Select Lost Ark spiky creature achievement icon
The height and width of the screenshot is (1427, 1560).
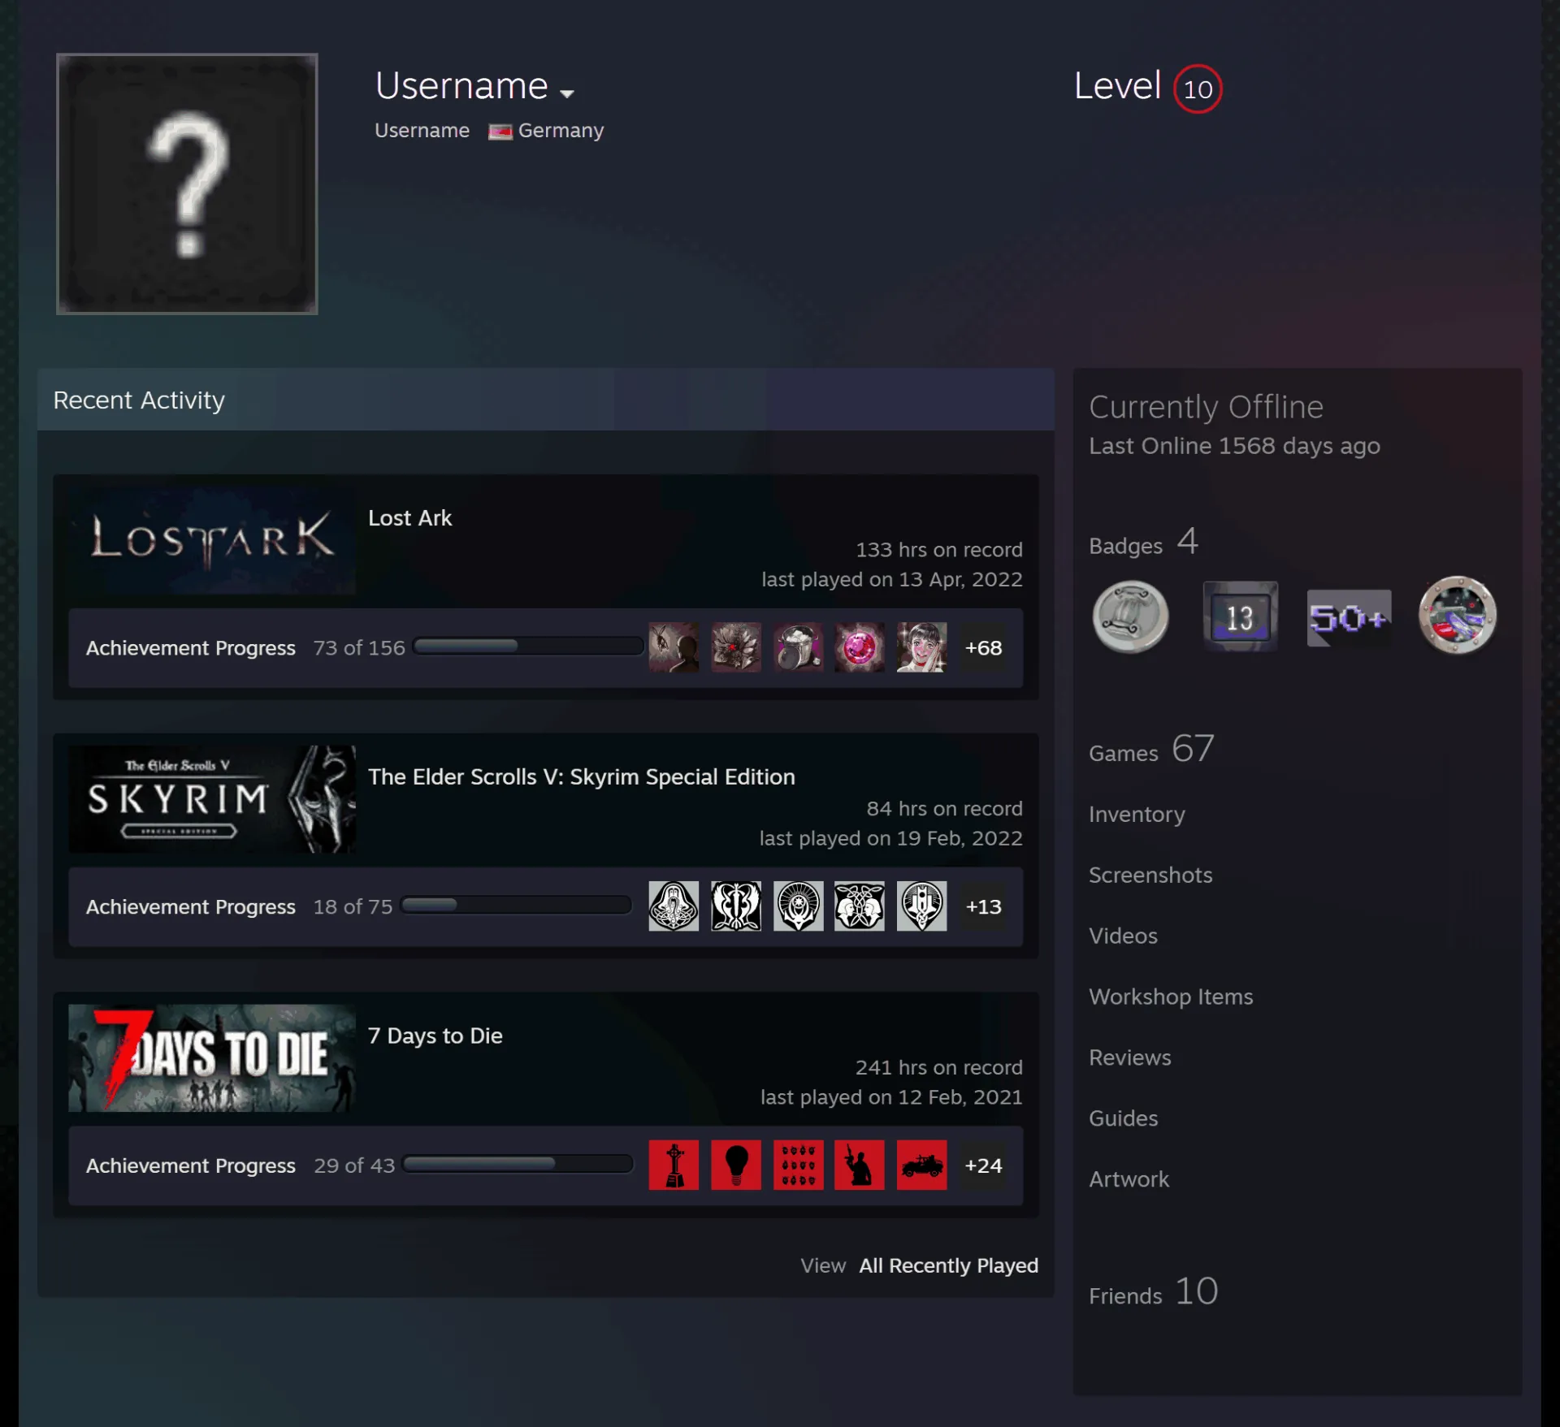736,647
